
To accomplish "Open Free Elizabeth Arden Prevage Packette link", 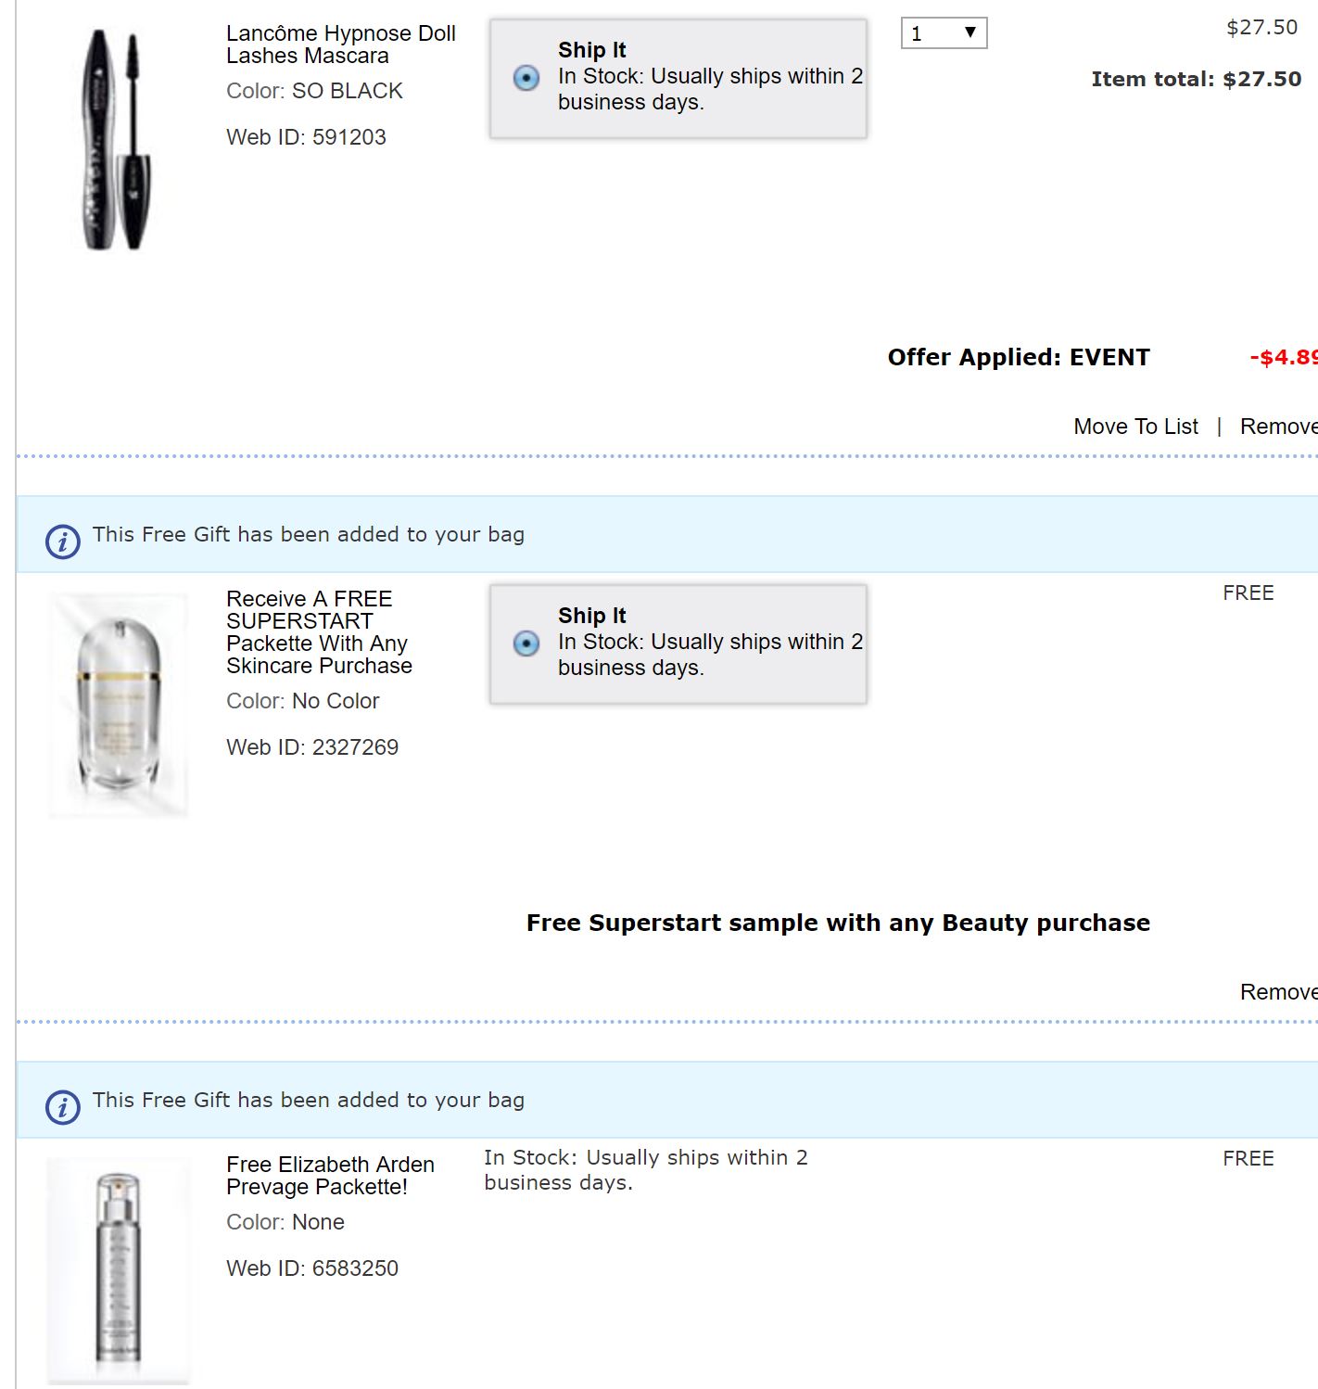I will (x=330, y=1176).
